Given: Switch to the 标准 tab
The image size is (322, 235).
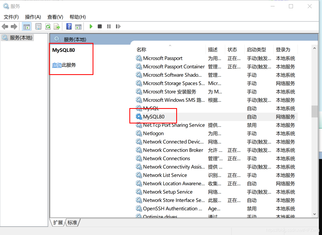Looking at the screenshot, I should (72, 223).
